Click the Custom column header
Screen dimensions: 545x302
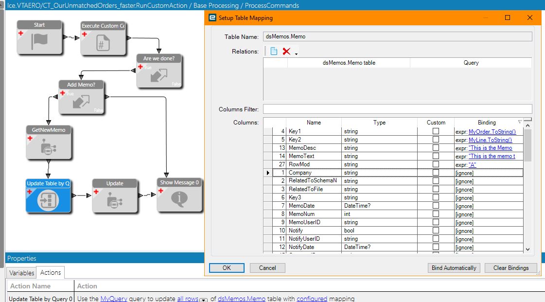coord(436,123)
